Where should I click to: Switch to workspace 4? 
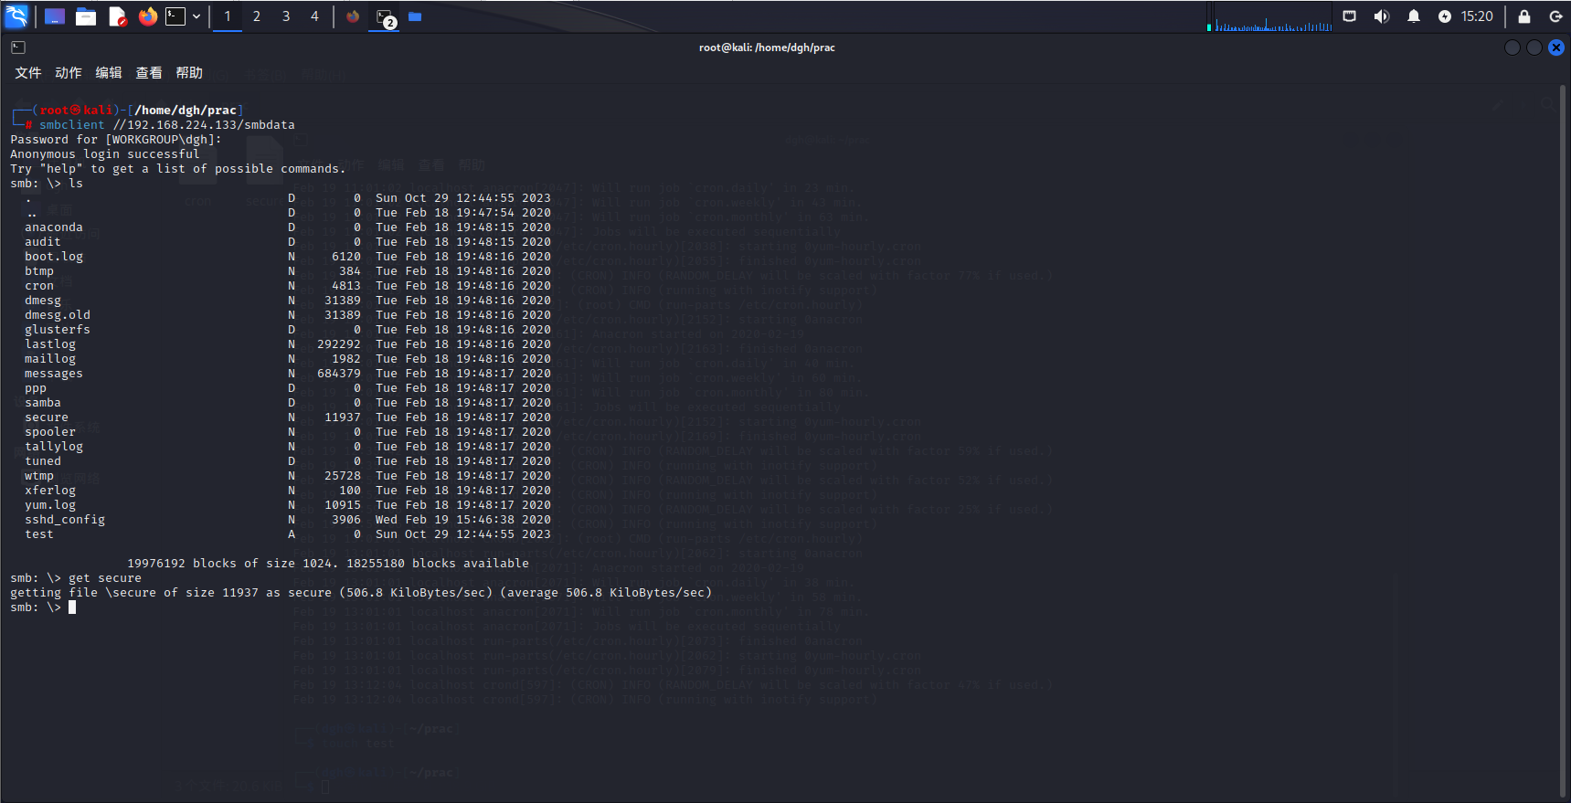pos(315,16)
